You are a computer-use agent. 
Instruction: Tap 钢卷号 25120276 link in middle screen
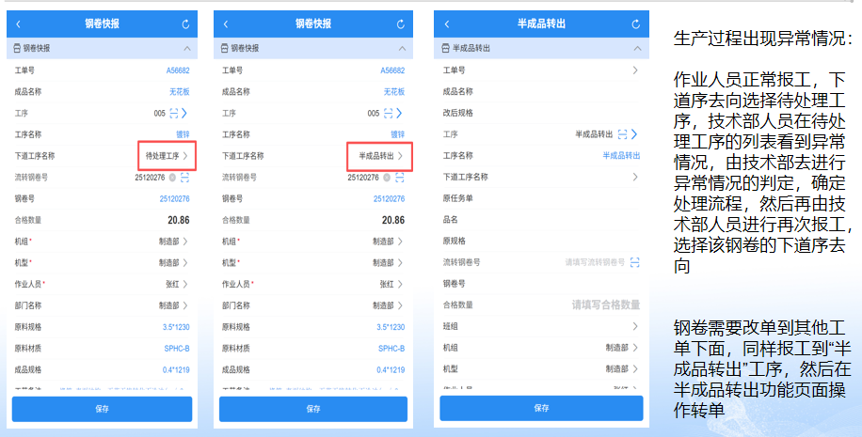pos(390,198)
